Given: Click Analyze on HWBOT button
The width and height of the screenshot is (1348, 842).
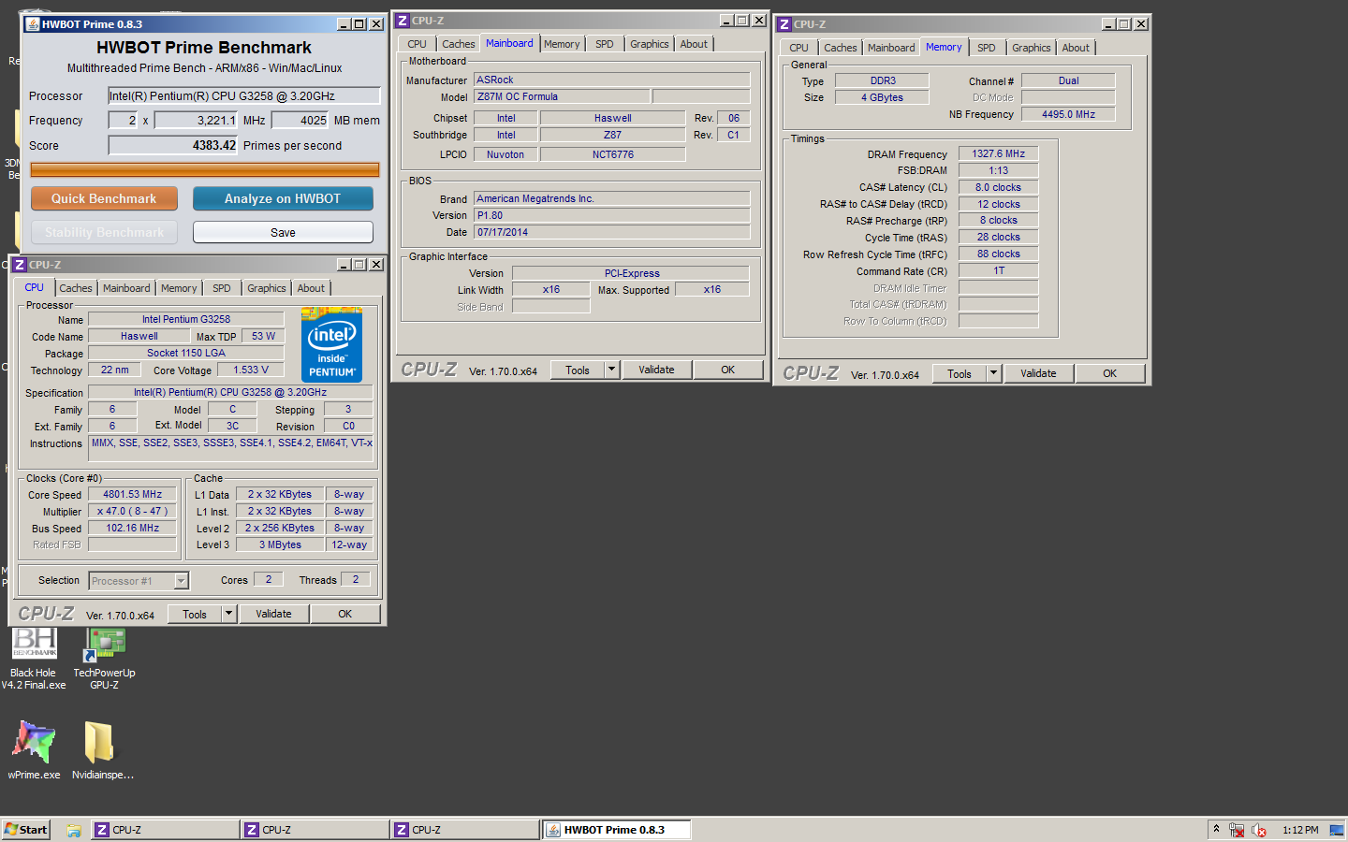Looking at the screenshot, I should point(283,198).
